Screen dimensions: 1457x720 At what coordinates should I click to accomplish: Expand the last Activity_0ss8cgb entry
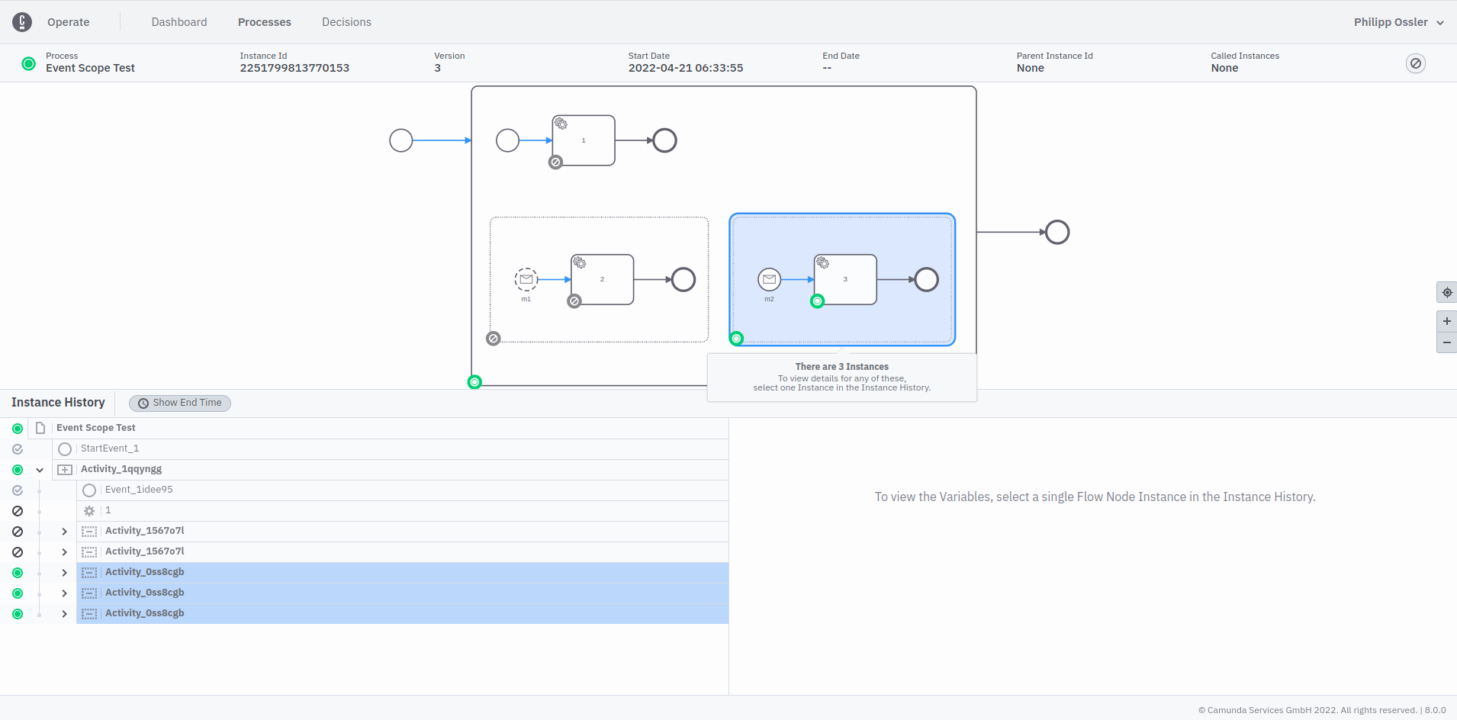click(x=64, y=613)
